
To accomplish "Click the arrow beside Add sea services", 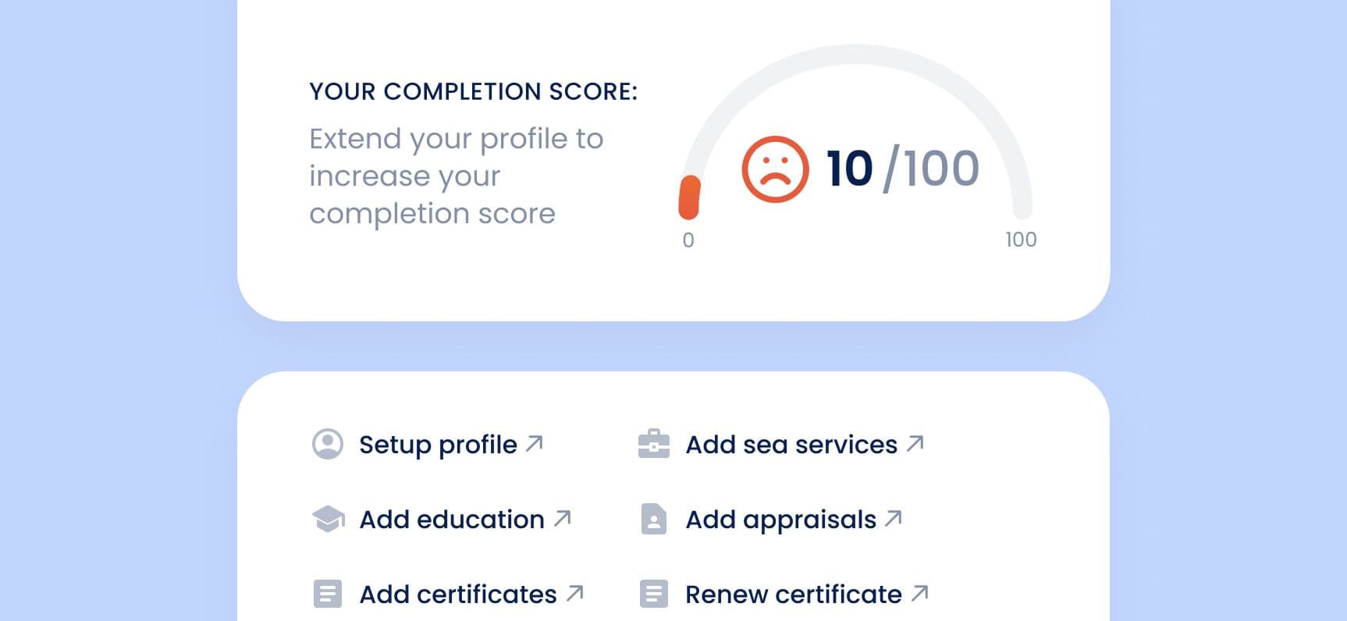I will coord(915,443).
